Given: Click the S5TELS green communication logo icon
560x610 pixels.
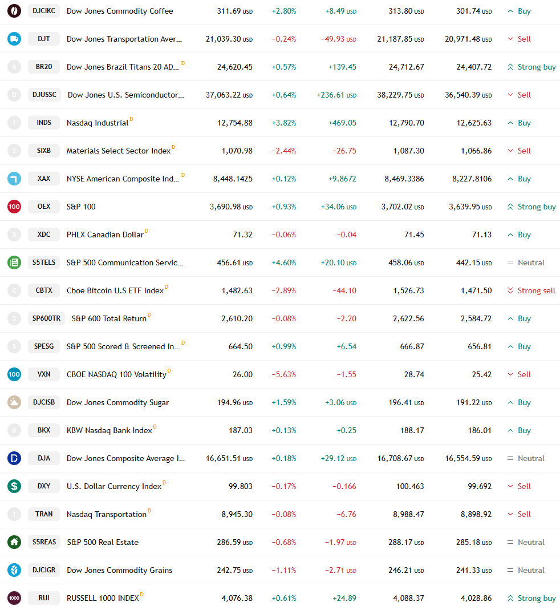Looking at the screenshot, I should [14, 262].
